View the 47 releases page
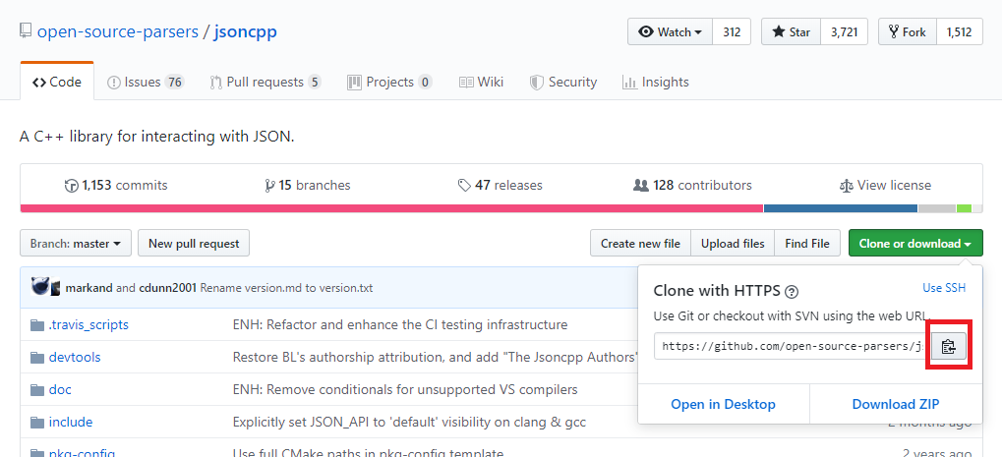This screenshot has height=457, width=1002. (x=501, y=185)
